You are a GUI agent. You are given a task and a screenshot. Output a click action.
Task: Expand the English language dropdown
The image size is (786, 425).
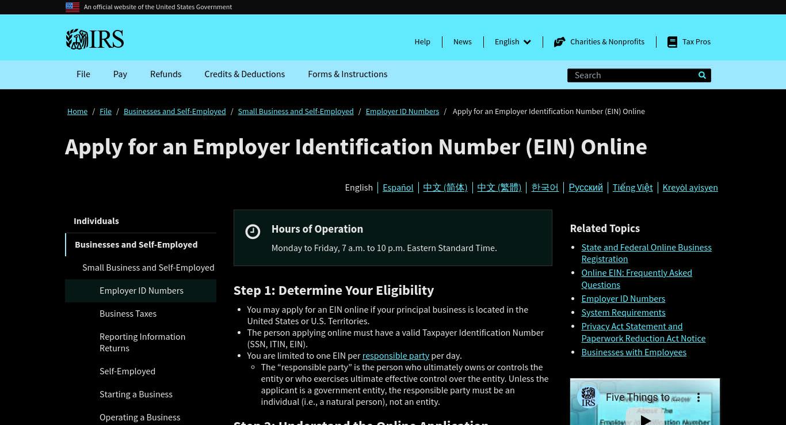(x=513, y=41)
